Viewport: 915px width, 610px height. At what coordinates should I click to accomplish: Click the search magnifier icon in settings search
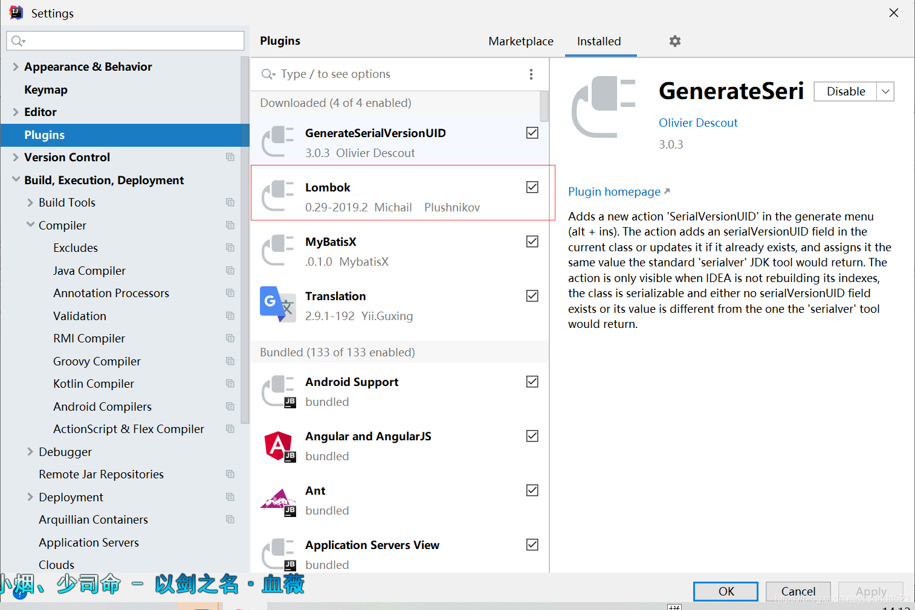click(18, 41)
